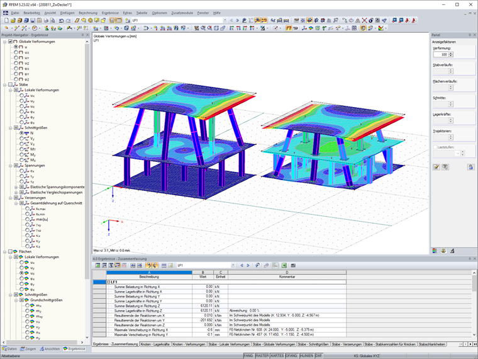Select the uz global deformation radio button

[x=16, y=63]
